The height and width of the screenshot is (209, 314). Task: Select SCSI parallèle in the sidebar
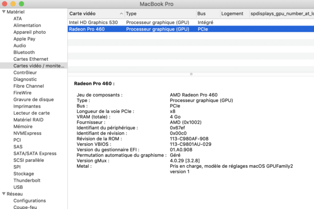click(28, 160)
